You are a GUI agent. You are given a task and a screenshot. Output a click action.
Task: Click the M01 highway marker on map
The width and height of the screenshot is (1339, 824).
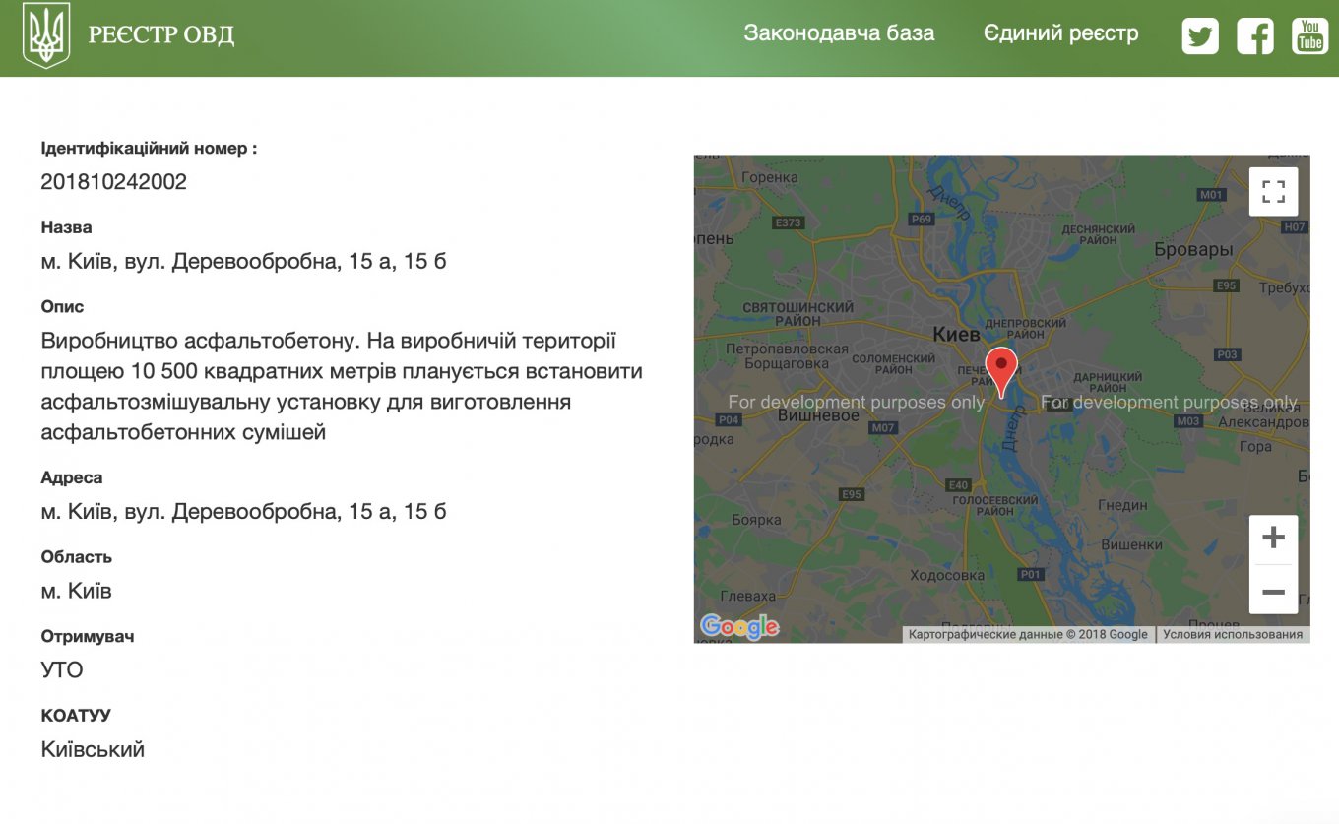(1211, 195)
